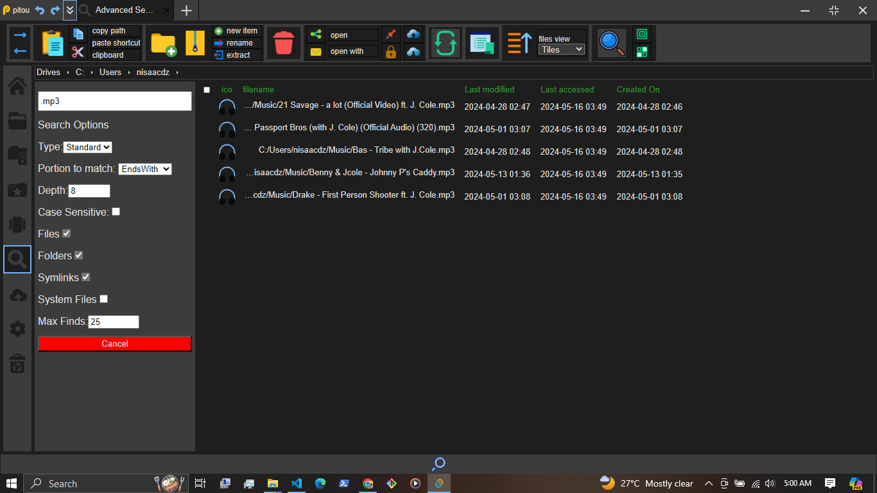
Task: Open Microsoft Edge from the taskbar
Action: (x=320, y=483)
